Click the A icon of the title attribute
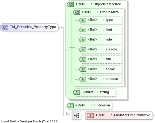155x123 pixels. pos(83,60)
